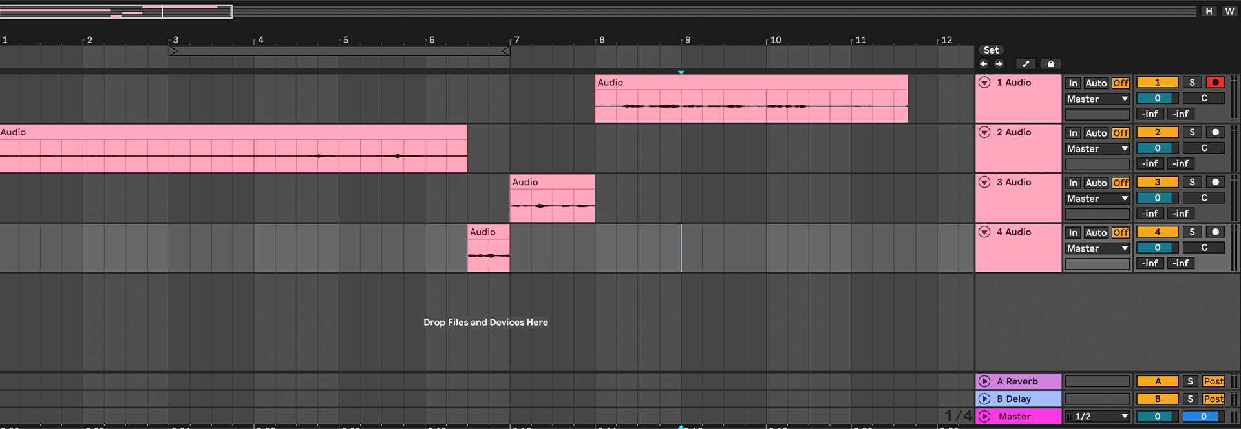Click the loop brace in the scrub area
This screenshot has height=429, width=1241.
click(339, 51)
